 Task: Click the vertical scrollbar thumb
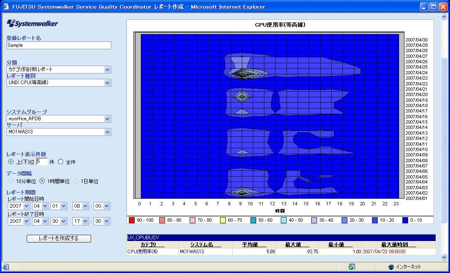pyautogui.click(x=444, y=140)
